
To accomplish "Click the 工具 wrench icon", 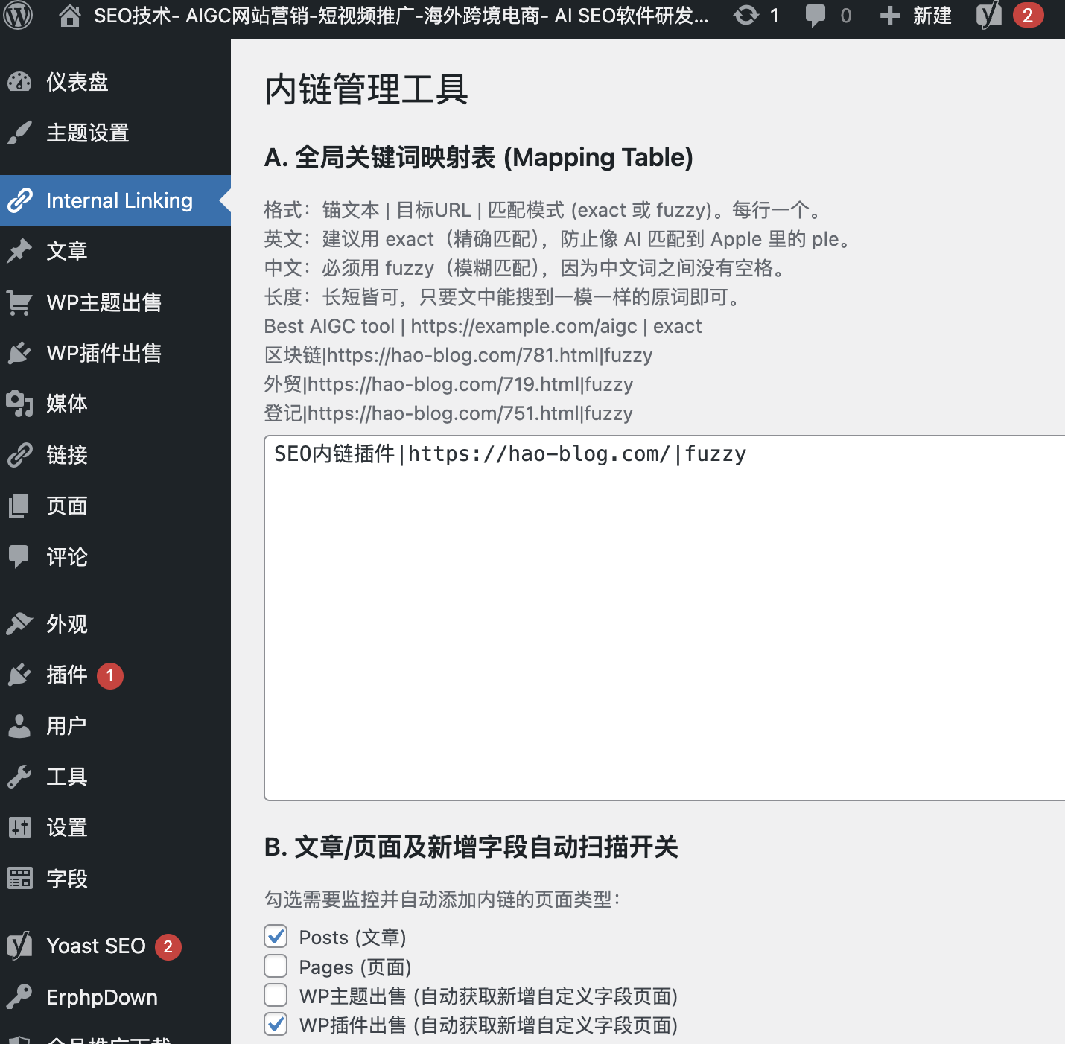I will [x=19, y=777].
